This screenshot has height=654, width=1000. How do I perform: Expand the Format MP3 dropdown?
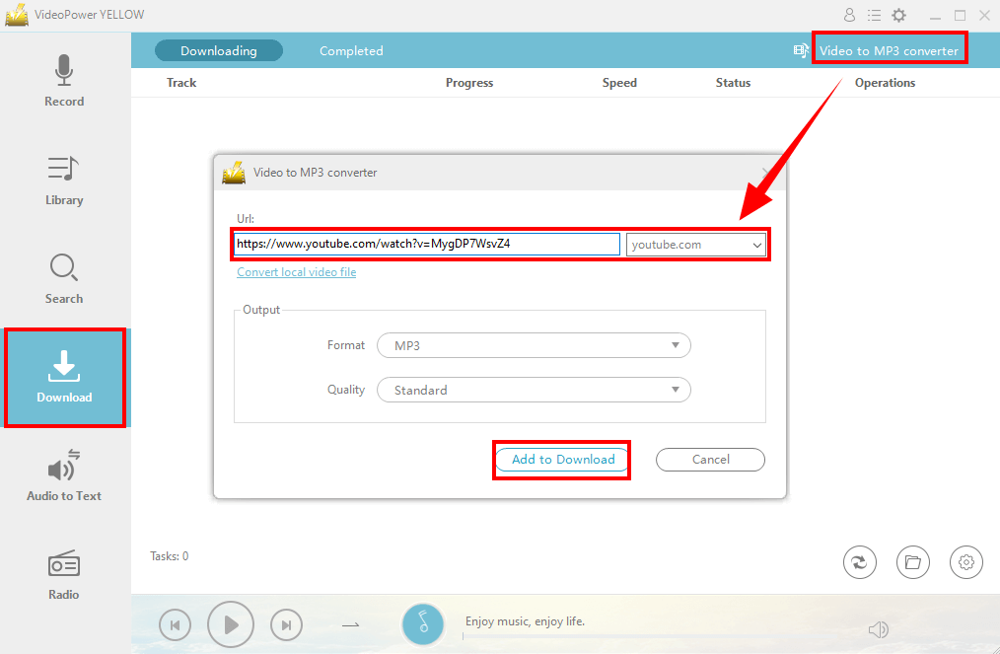pyautogui.click(x=534, y=345)
